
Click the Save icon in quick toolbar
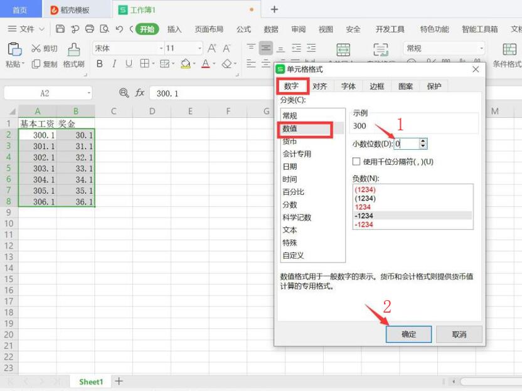60,29
